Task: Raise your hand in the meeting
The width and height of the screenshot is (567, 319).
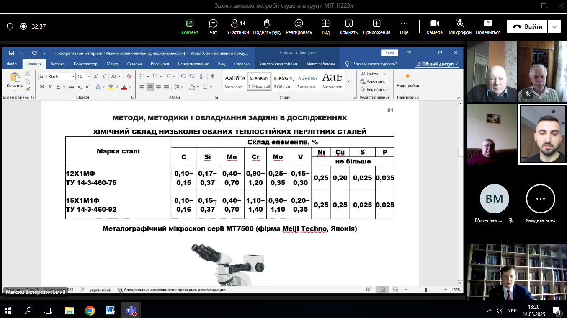Action: pos(267,26)
